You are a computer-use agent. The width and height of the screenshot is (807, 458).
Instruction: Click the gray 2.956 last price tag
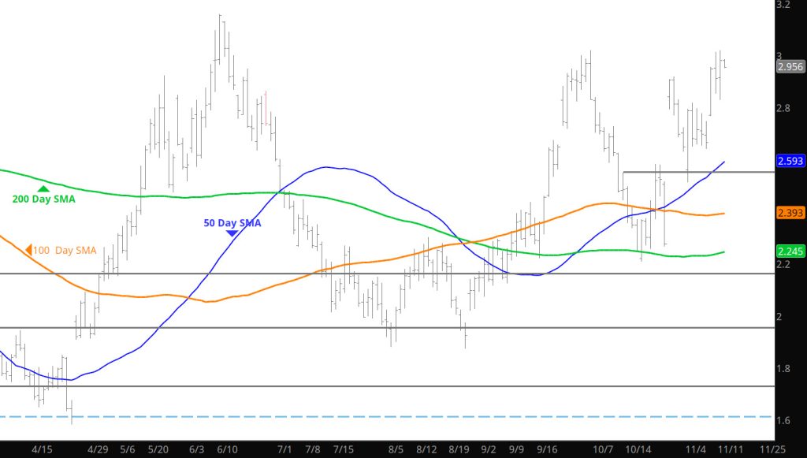point(790,67)
